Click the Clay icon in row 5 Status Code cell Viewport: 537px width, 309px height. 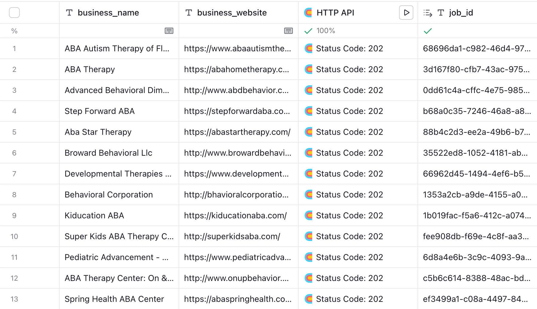point(309,132)
